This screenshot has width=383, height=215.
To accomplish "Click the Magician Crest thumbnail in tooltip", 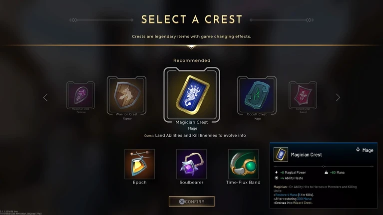I will pyautogui.click(x=281, y=154).
